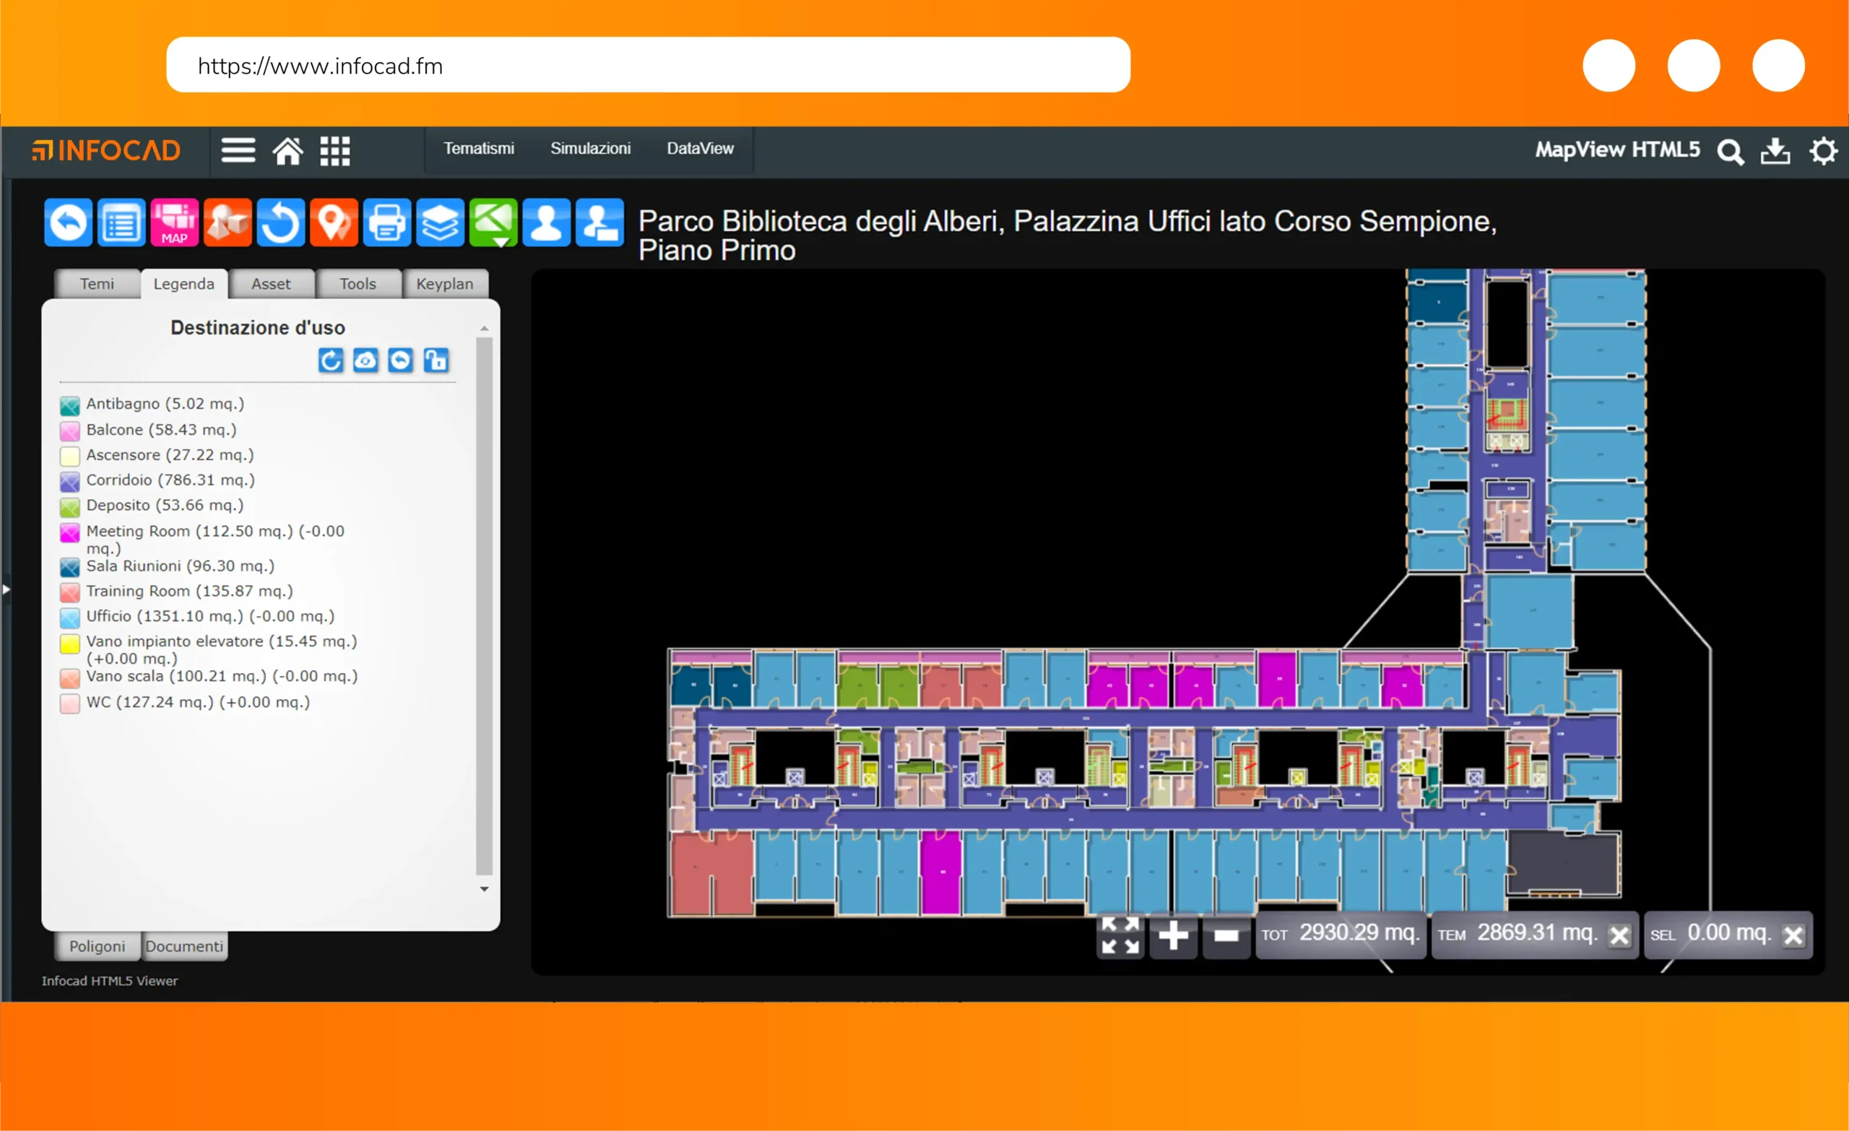Open the Keyplan tab
The image size is (1849, 1131).
[x=445, y=285]
